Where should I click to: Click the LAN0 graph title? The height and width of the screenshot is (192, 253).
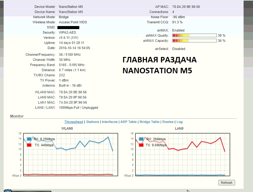(x=179, y=128)
